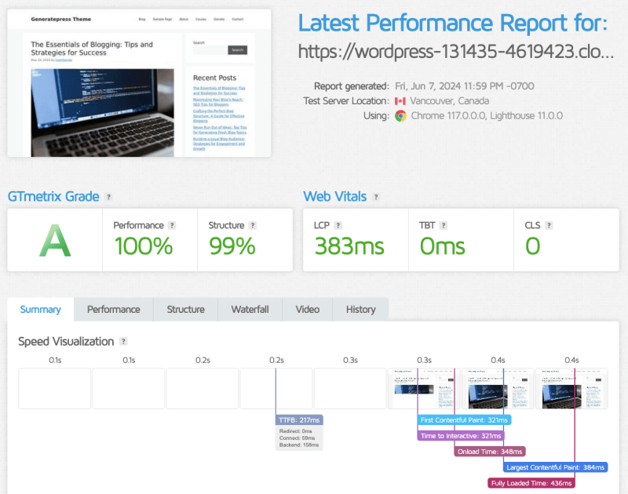Screen dimensions: 628x494
Task: Click Largest Contentful Paint: 384ms marker
Action: point(556,467)
